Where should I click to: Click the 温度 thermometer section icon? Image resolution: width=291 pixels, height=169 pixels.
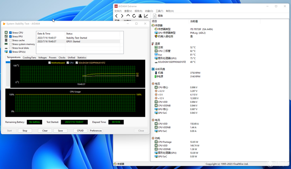(153, 44)
